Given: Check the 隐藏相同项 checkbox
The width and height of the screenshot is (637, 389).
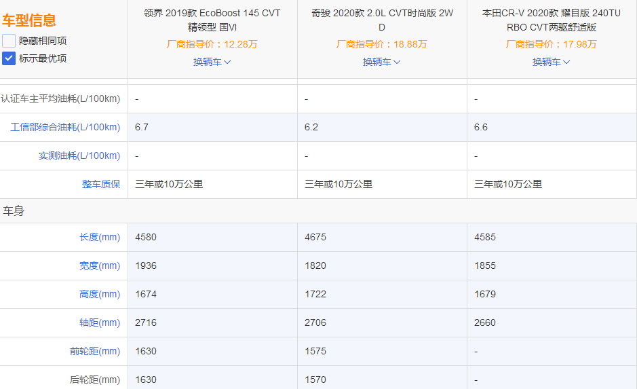Looking at the screenshot, I should click(9, 41).
